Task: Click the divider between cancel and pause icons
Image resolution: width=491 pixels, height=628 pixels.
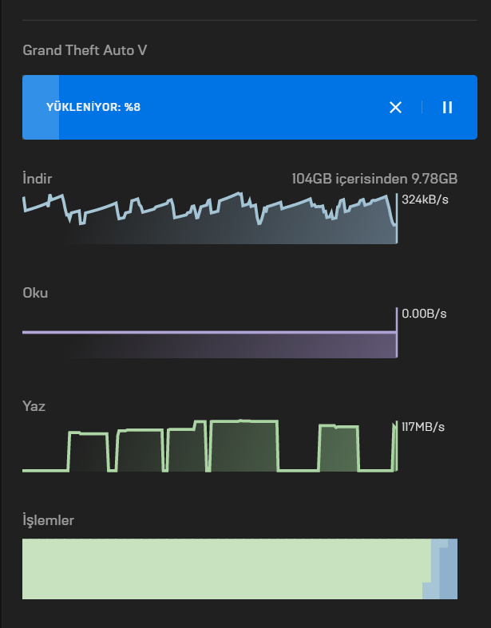Action: [422, 107]
